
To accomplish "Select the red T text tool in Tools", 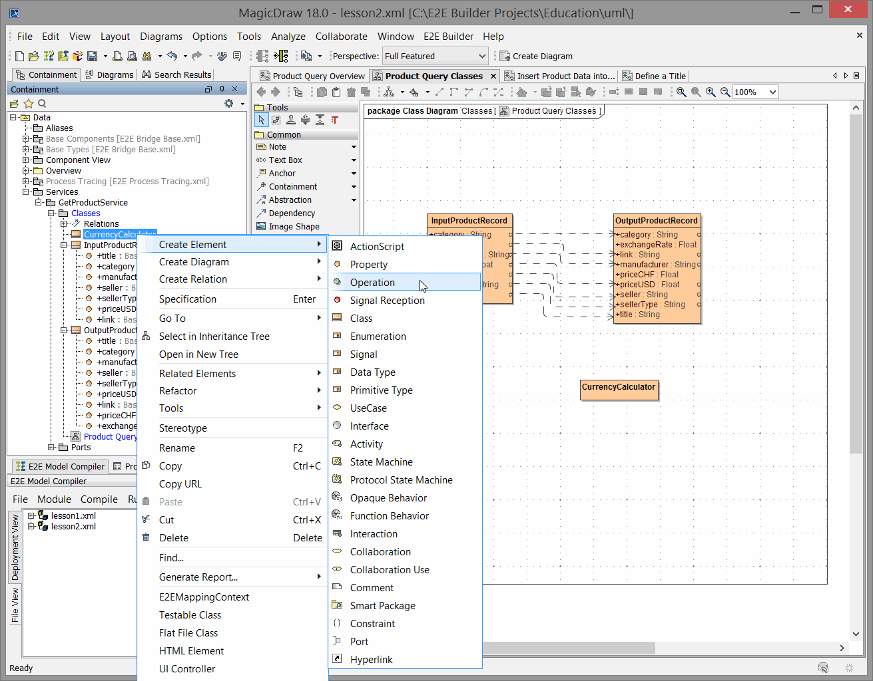I will pyautogui.click(x=335, y=120).
